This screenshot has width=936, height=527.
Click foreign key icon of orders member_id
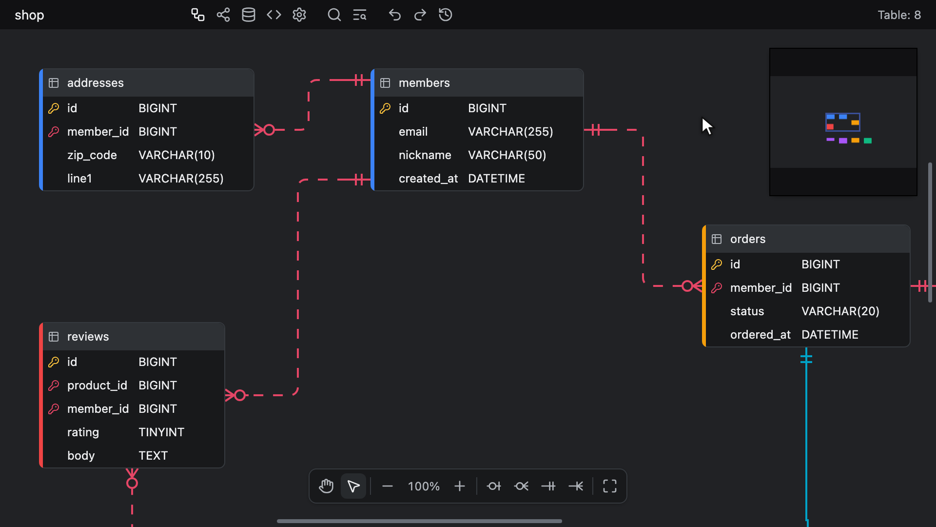coord(717,288)
